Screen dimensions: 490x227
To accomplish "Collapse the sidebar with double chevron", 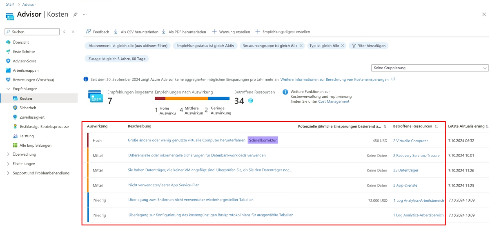I will click(73, 31).
